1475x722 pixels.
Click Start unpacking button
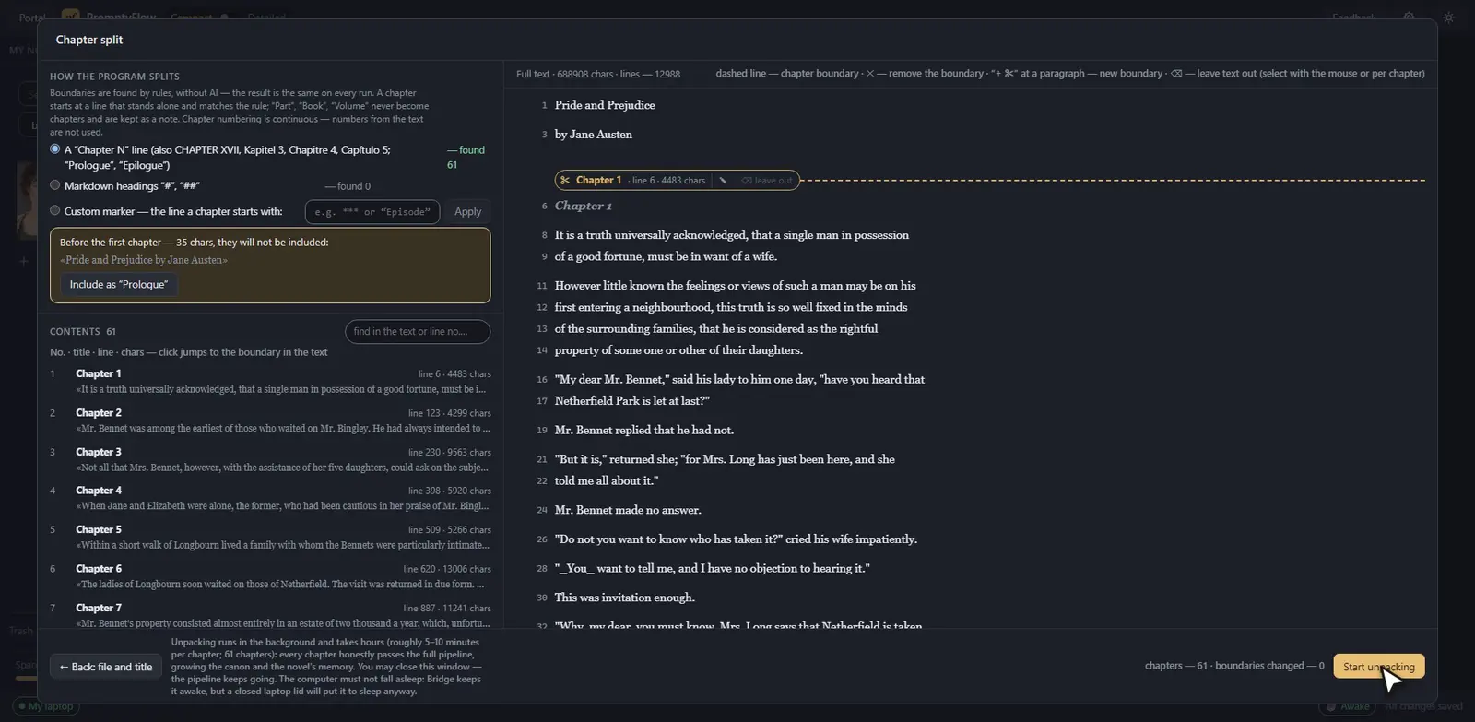coord(1378,667)
